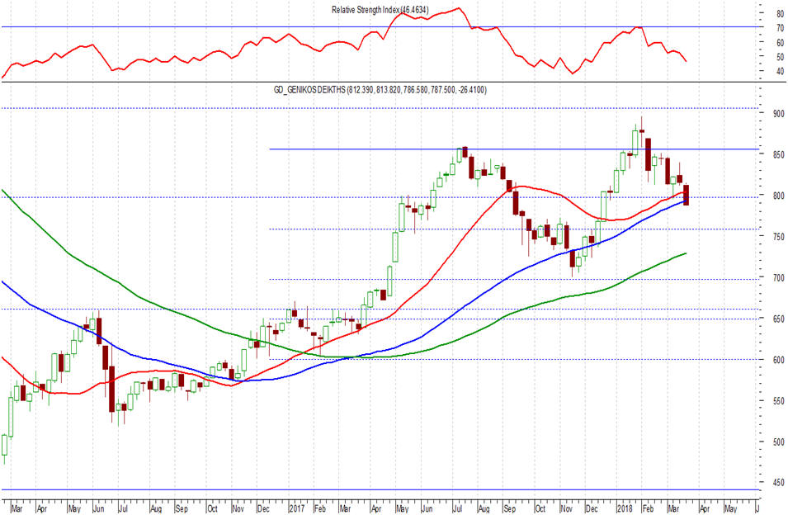788x515 pixels.
Task: Click the 700 price axis label
Action: tap(778, 278)
